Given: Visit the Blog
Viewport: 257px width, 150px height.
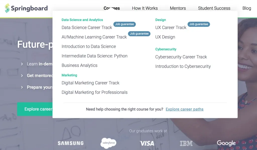Looking at the screenshot, I should click(247, 8).
